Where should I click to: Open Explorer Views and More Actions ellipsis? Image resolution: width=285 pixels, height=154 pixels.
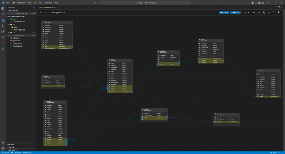[33, 7]
